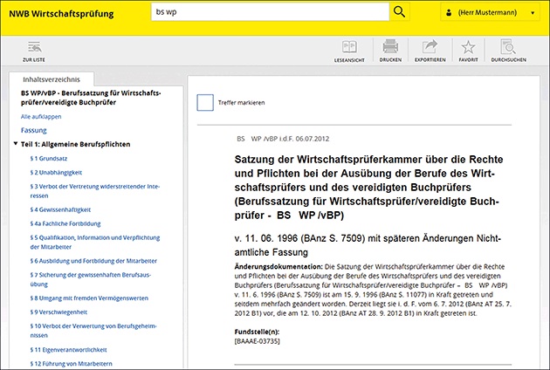This screenshot has height=370, width=550.
Task: Go back with Zur Liste icon
Action: 34,51
